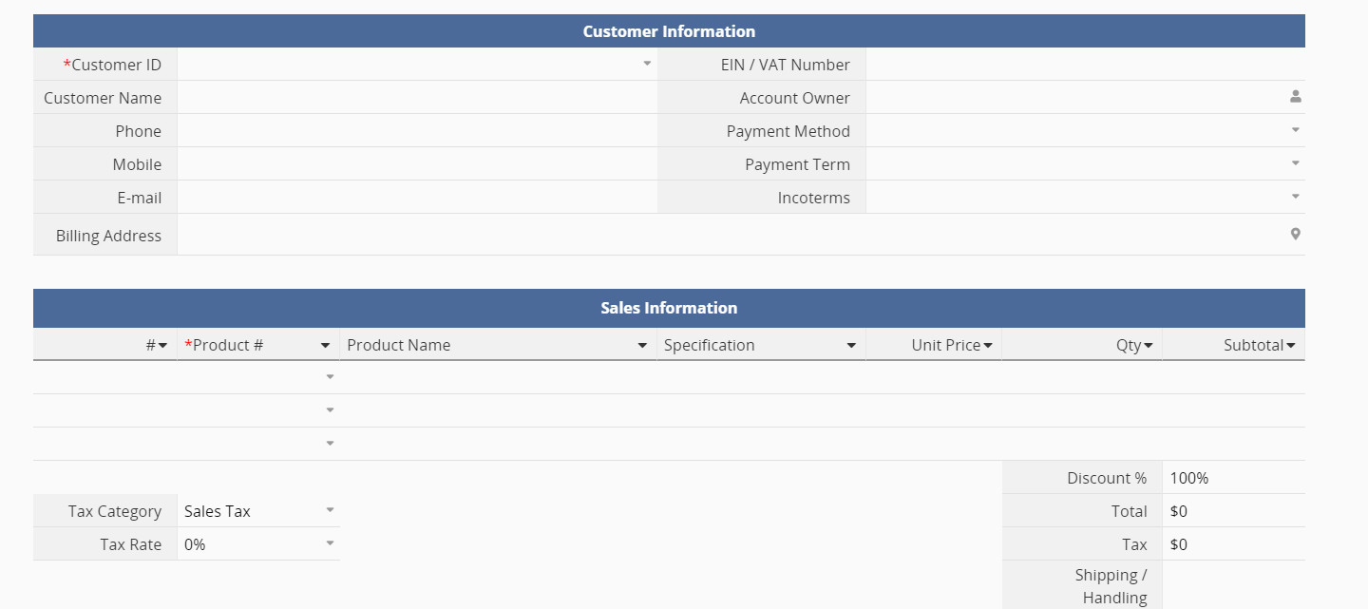
Task: Click the E-mail input field
Action: point(417,197)
